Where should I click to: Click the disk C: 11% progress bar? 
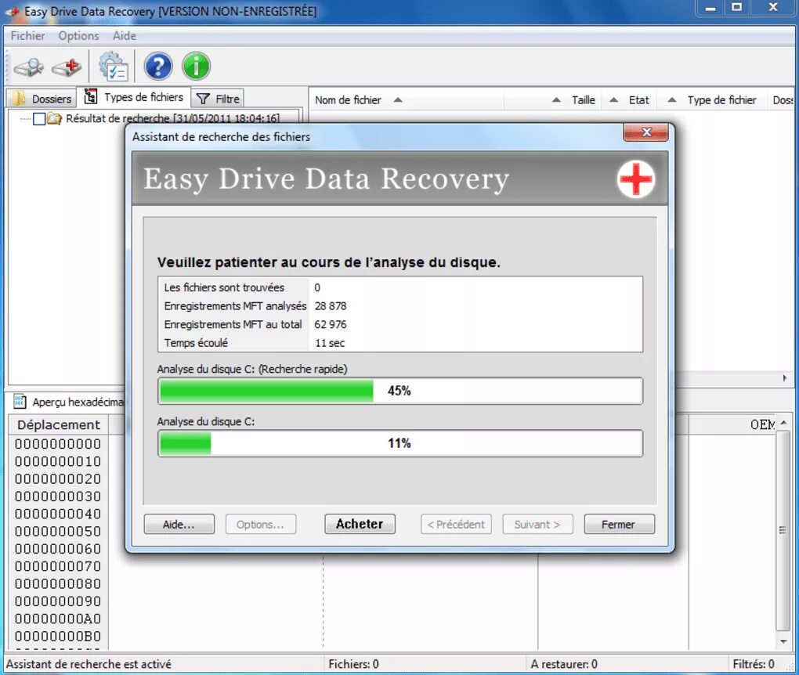click(400, 443)
